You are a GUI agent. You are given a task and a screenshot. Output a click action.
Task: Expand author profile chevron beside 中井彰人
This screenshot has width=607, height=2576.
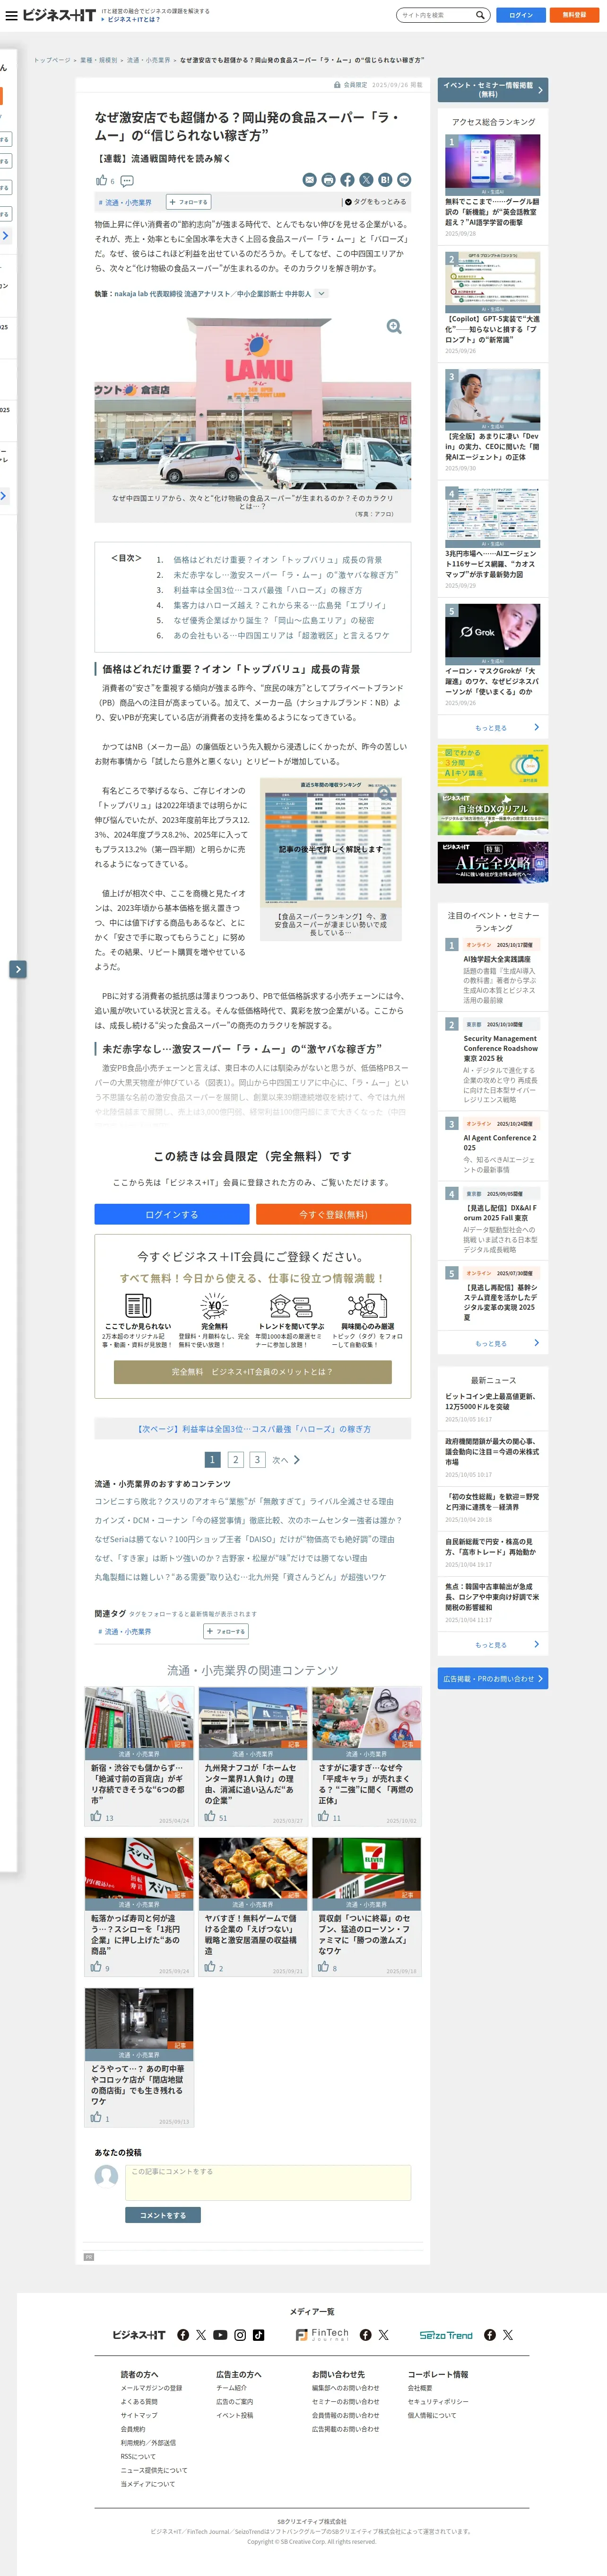point(321,293)
